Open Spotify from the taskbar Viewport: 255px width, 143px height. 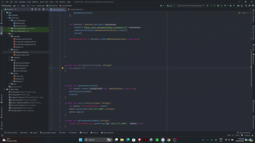(x=157, y=140)
